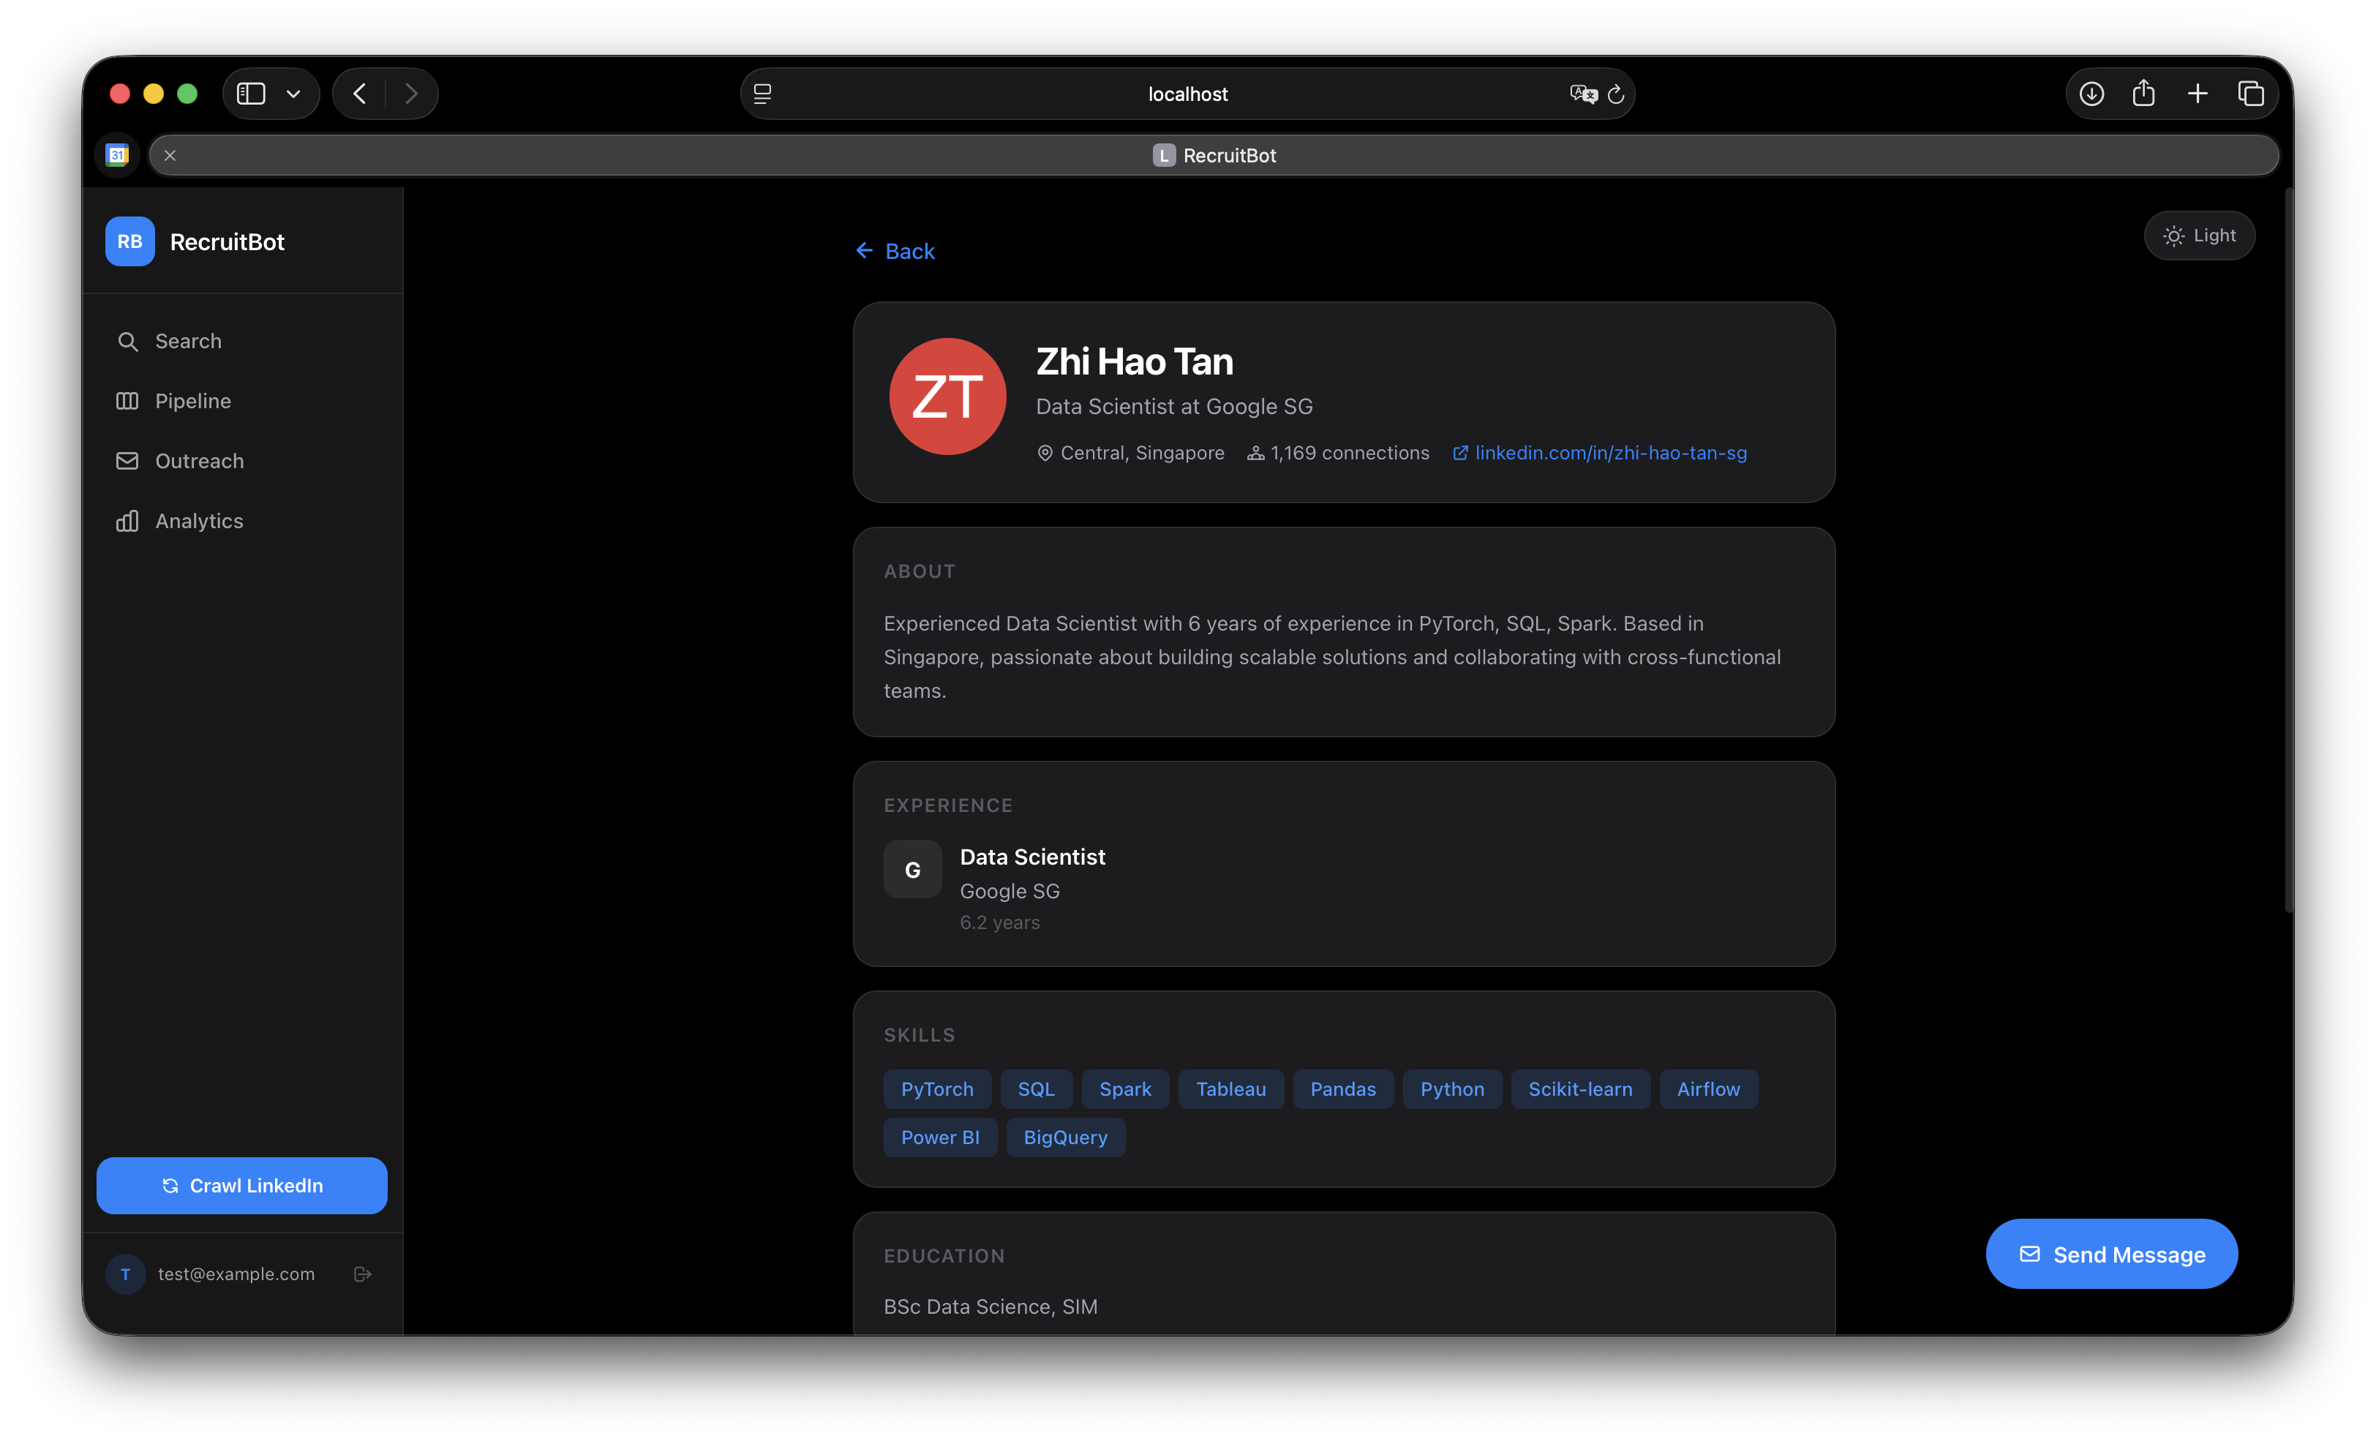
Task: Expand sidebar options dropdown chevron
Action: coord(294,94)
